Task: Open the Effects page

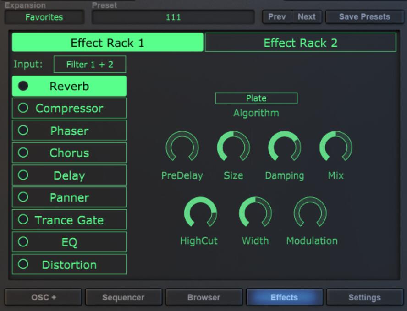Action: coord(284,297)
